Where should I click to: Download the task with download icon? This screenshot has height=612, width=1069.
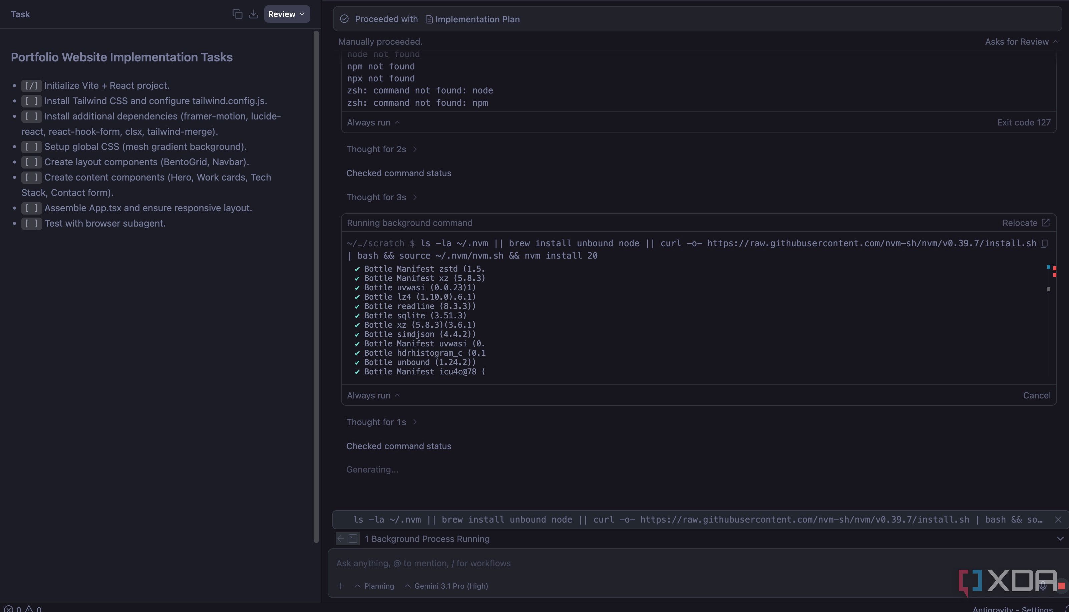[x=253, y=14]
